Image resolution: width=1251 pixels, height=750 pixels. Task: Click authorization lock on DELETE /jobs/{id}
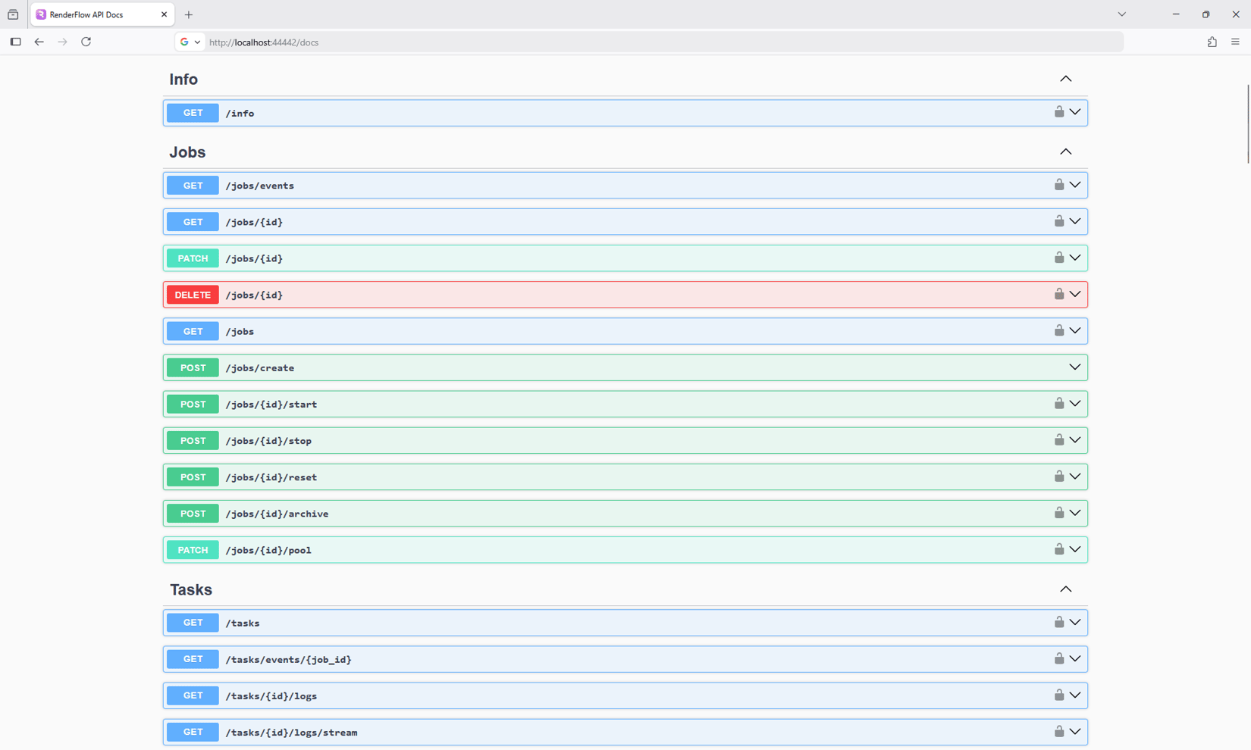tap(1058, 294)
